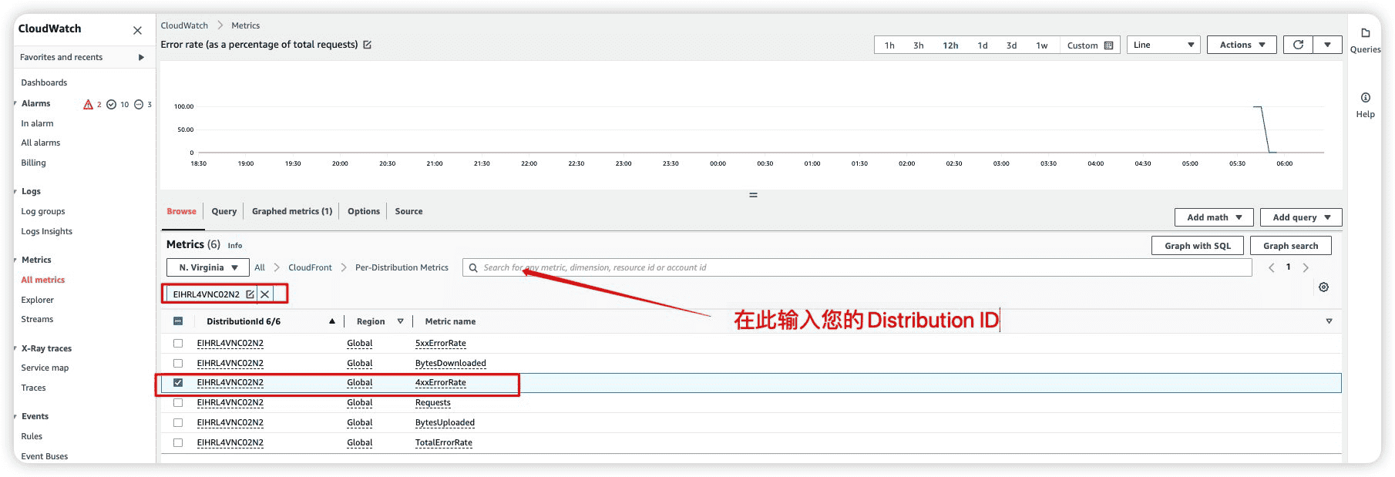
Task: Check the BytesDownloaded metric row
Action: pyautogui.click(x=178, y=363)
